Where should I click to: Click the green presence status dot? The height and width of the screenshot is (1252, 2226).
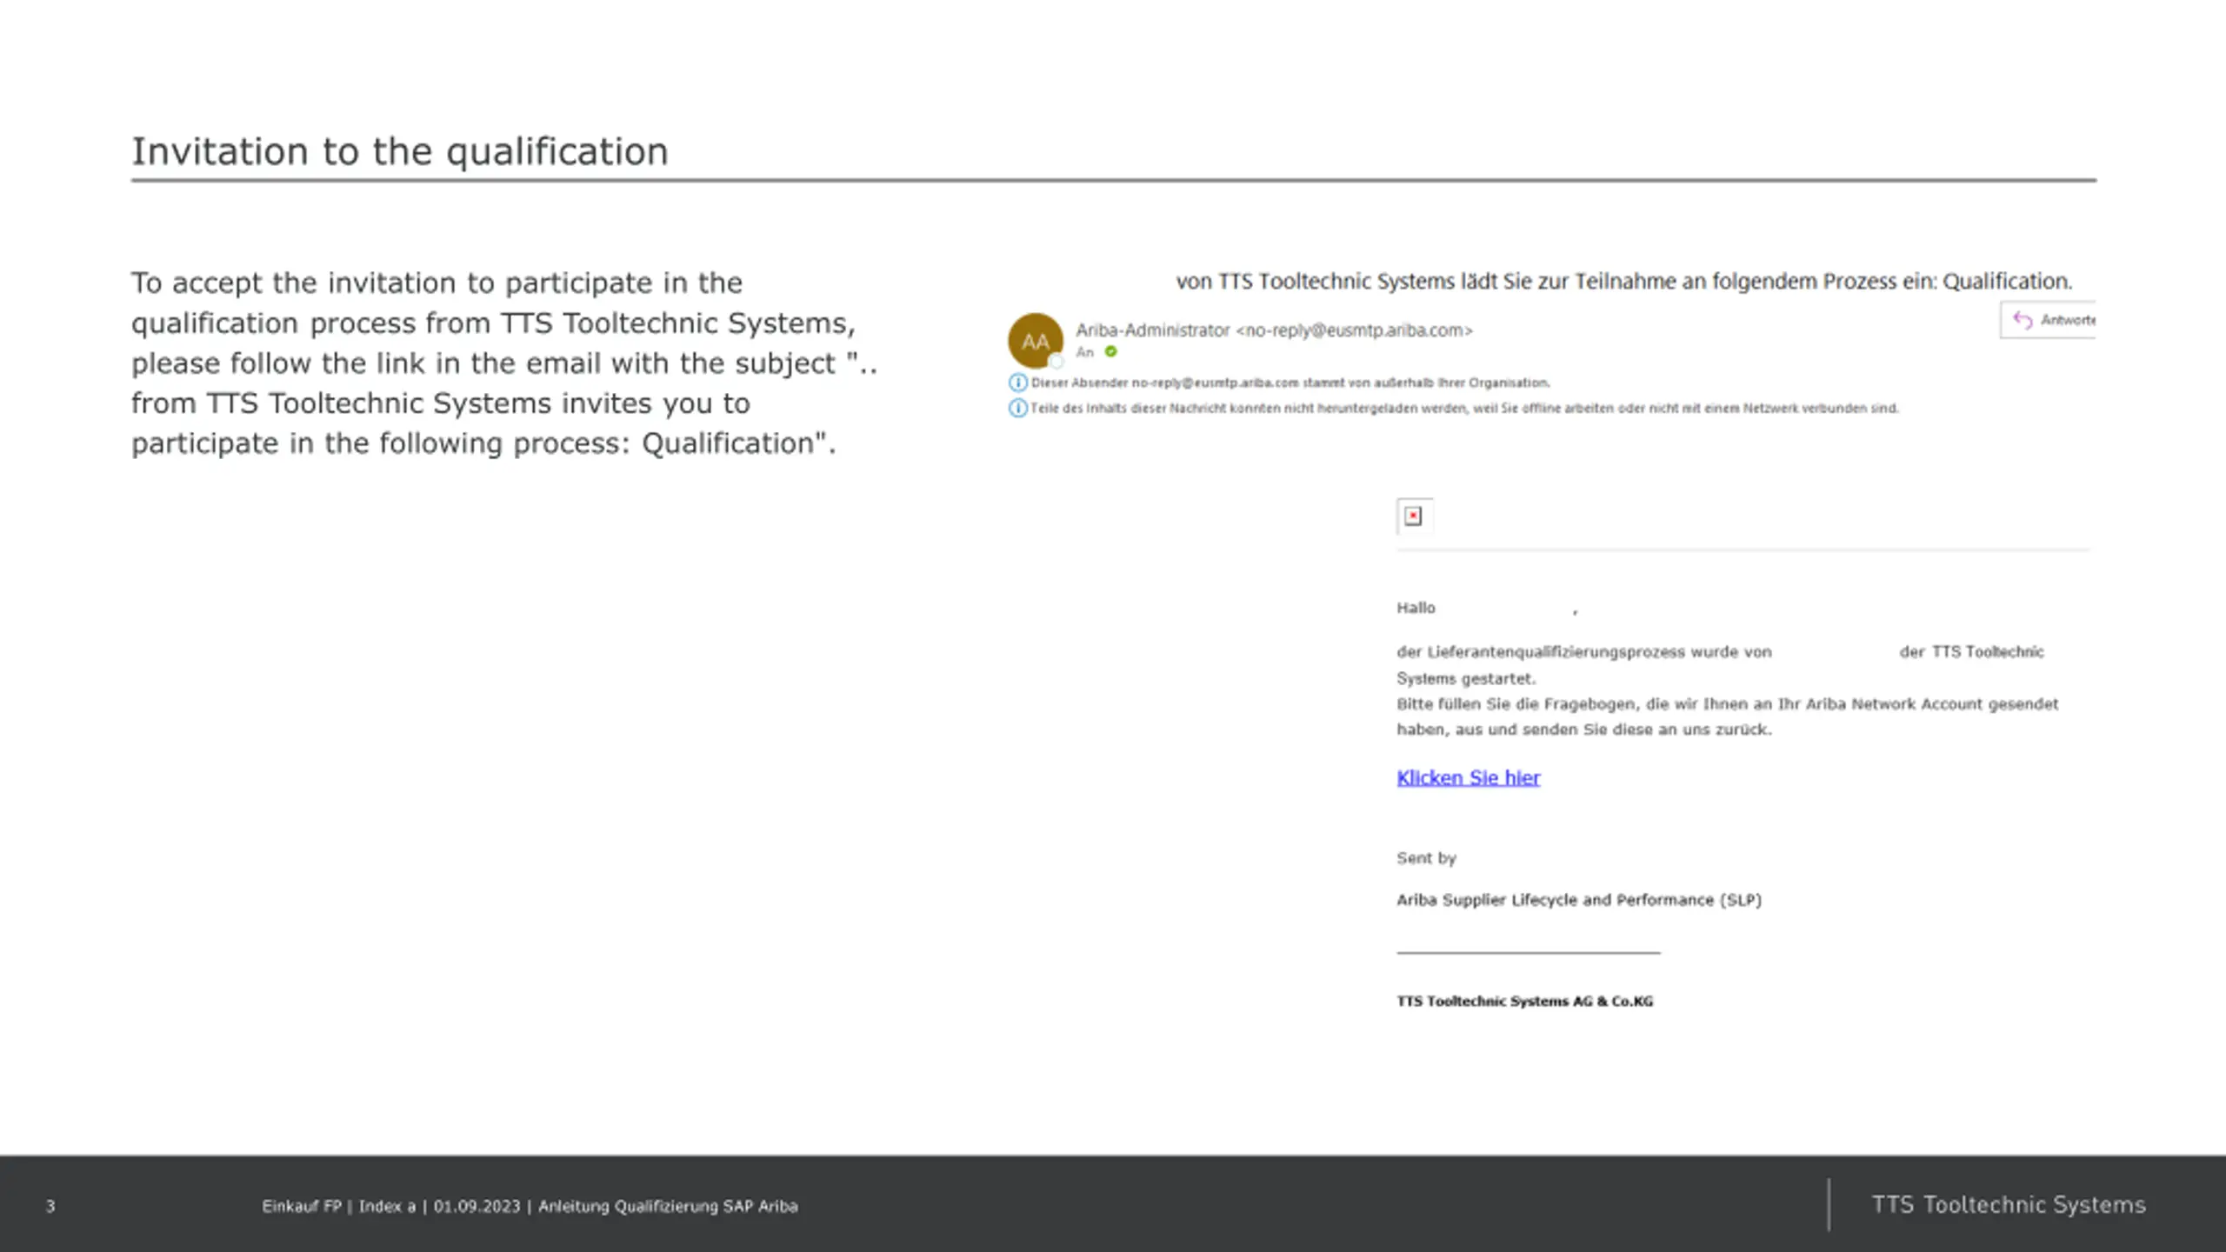[x=1110, y=352]
